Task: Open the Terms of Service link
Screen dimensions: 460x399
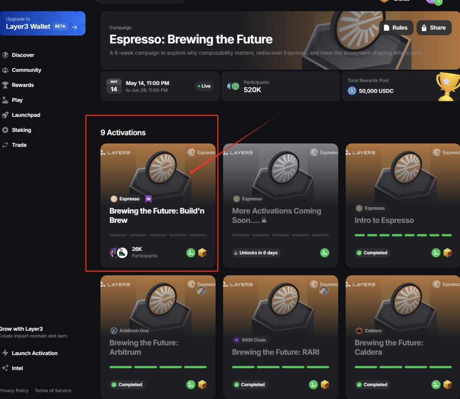Action: coord(53,391)
